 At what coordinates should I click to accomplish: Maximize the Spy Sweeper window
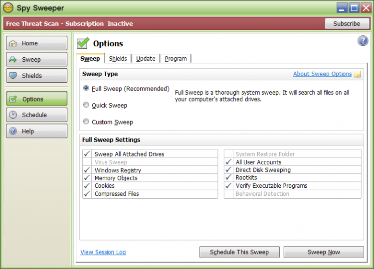[354, 8]
